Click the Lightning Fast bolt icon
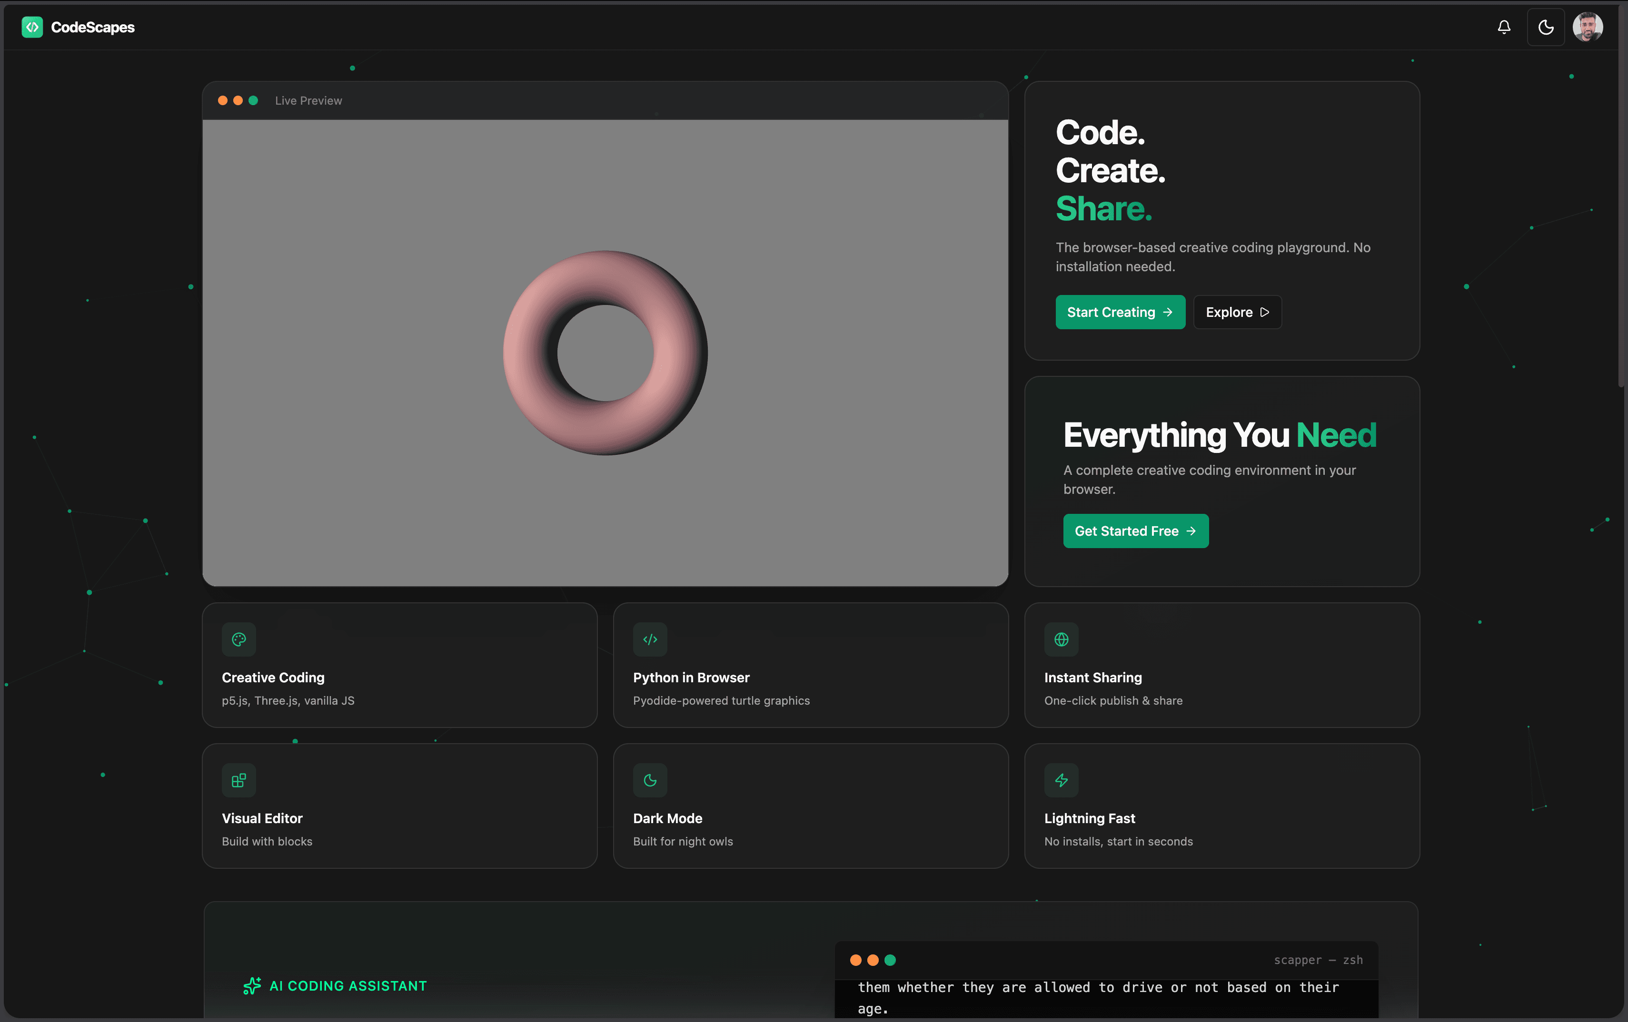The width and height of the screenshot is (1628, 1022). tap(1062, 780)
